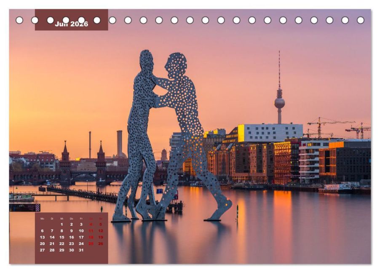
Task: Select the red weekend day 12
Action: tap(101, 231)
